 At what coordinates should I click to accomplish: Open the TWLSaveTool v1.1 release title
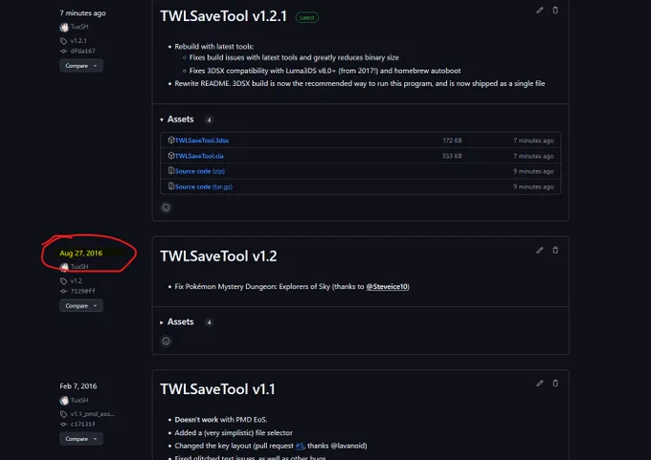click(217, 389)
